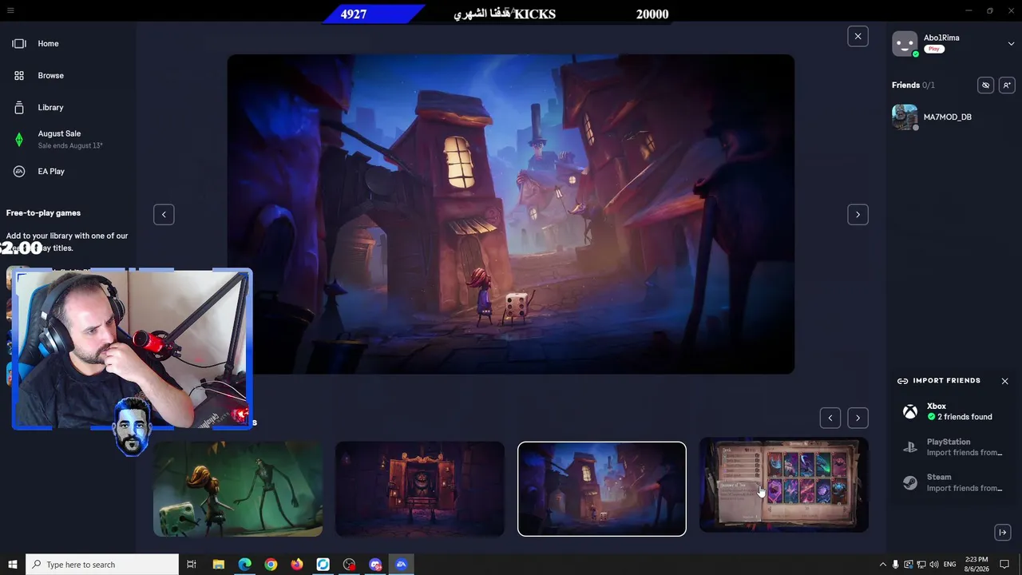Viewport: 1022px width, 575px height.
Task: Open File Explorer from the taskbar
Action: [218, 565]
